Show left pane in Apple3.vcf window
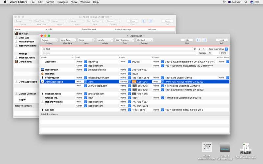Screen dimensions: 263x164 tap(198, 40)
